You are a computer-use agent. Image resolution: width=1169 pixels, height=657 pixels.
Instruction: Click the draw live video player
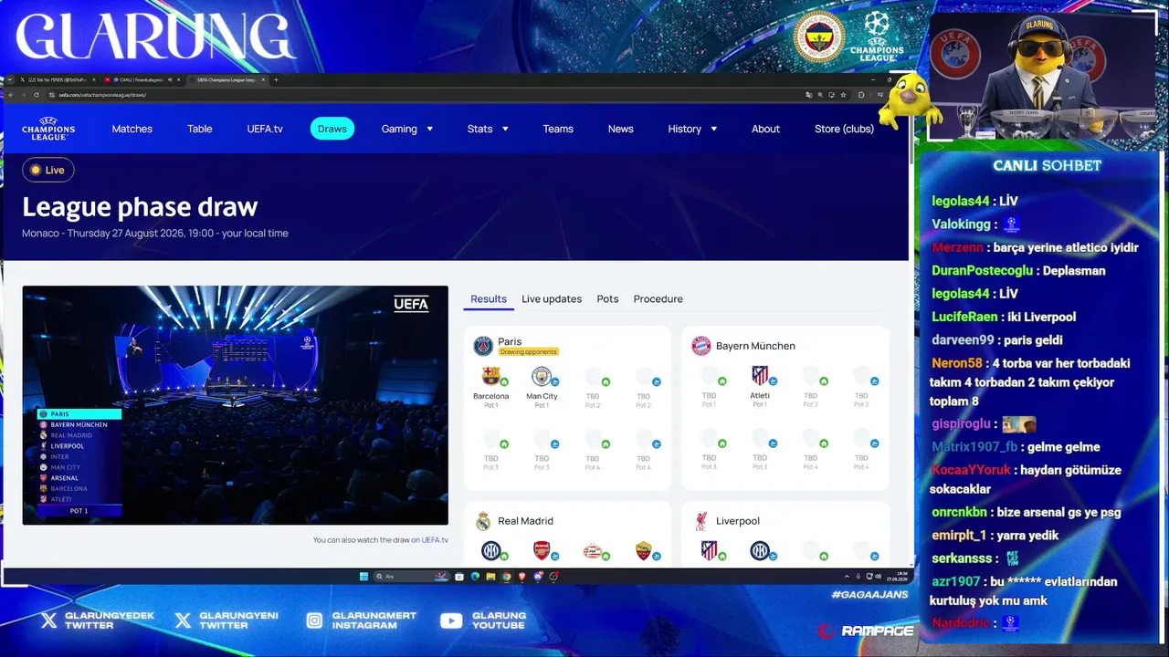(x=236, y=405)
